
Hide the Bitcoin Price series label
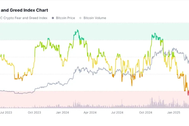point(66,18)
